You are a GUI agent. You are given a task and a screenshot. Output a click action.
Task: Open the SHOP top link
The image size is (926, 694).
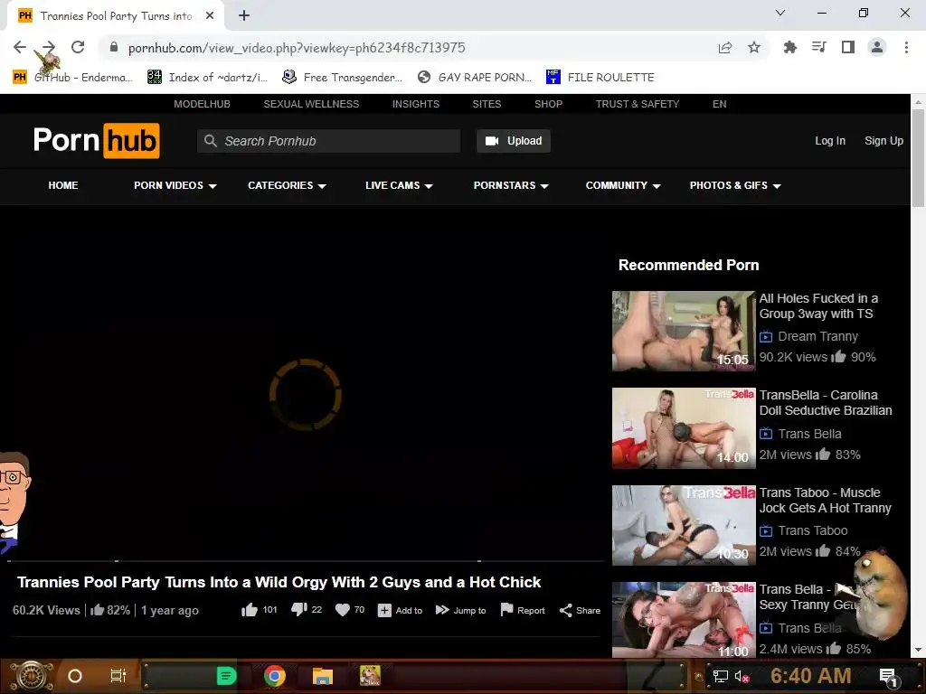549,104
